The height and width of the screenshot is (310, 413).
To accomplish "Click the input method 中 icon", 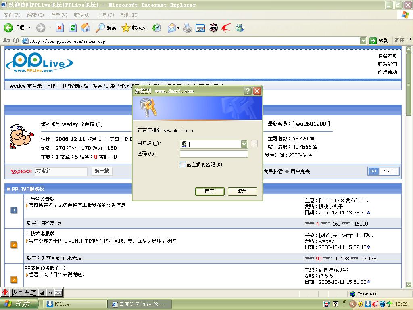I will click(5, 293).
